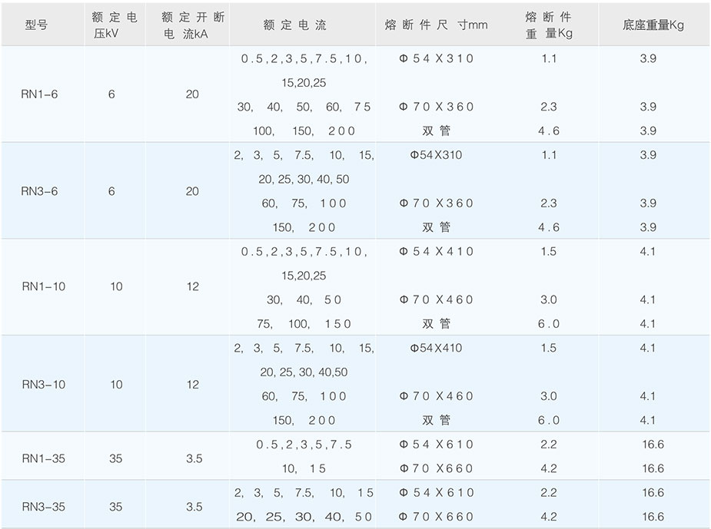Select the 额定电压kV column header
Screen dimensions: 711x529
pyautogui.click(x=112, y=25)
